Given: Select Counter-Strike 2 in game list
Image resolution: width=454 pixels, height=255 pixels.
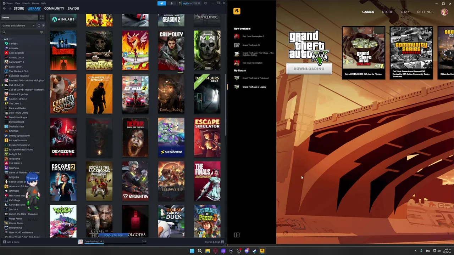Looking at the screenshot, I should click(x=18, y=99).
